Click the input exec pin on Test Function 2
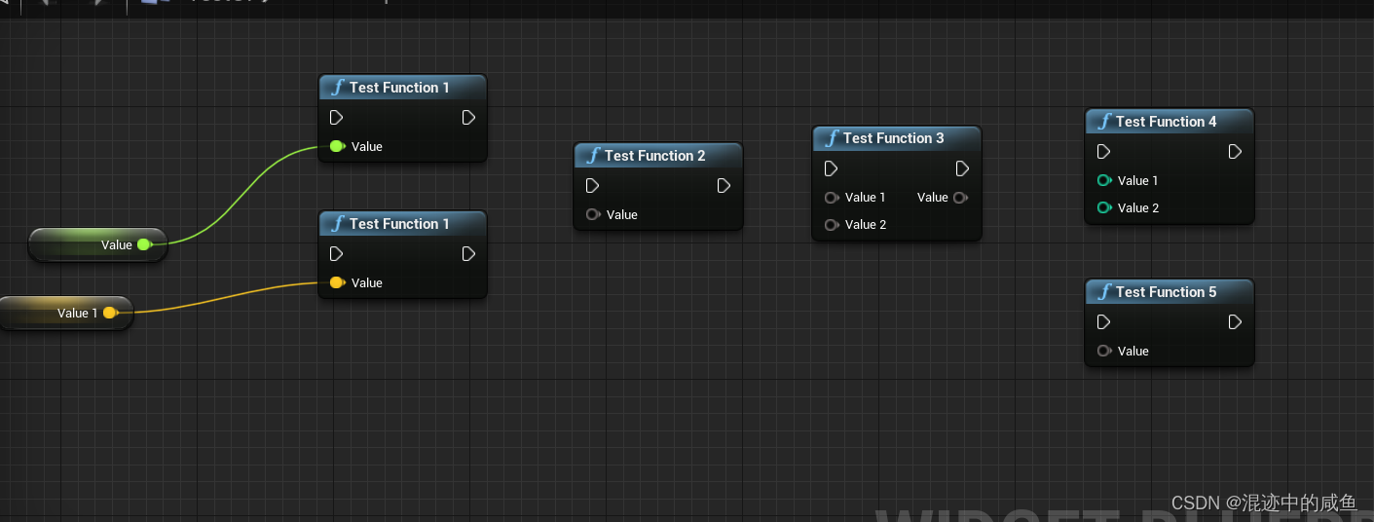The height and width of the screenshot is (522, 1374). [x=593, y=186]
